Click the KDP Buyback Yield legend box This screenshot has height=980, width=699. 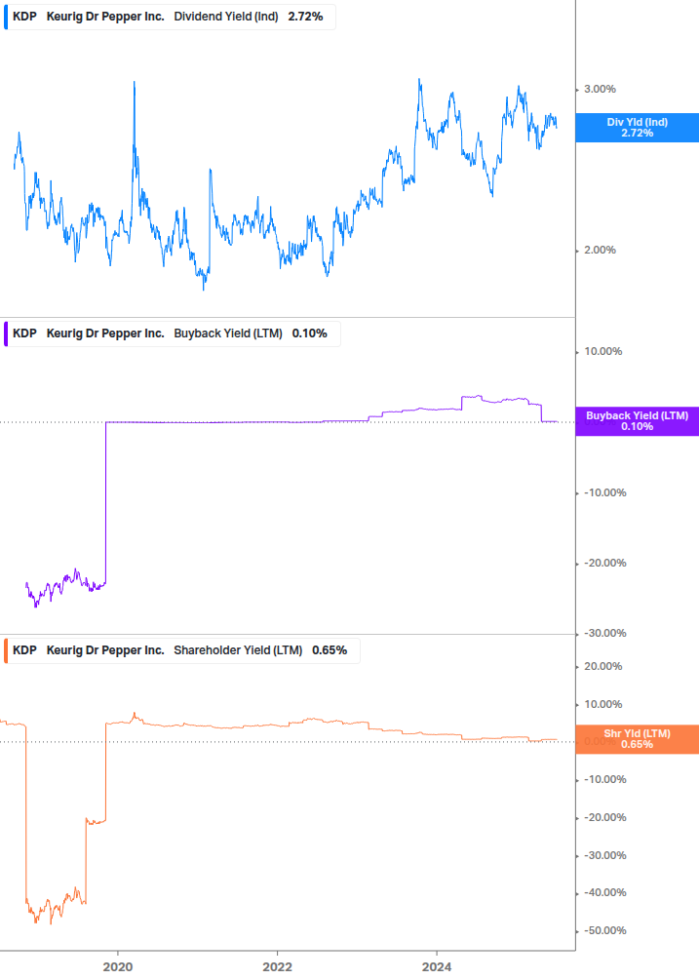pyautogui.click(x=173, y=333)
